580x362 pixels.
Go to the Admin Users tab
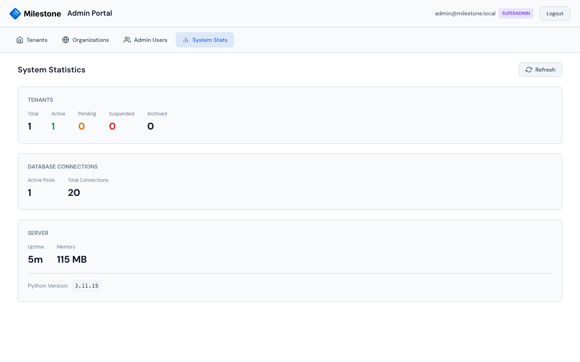[x=145, y=40]
